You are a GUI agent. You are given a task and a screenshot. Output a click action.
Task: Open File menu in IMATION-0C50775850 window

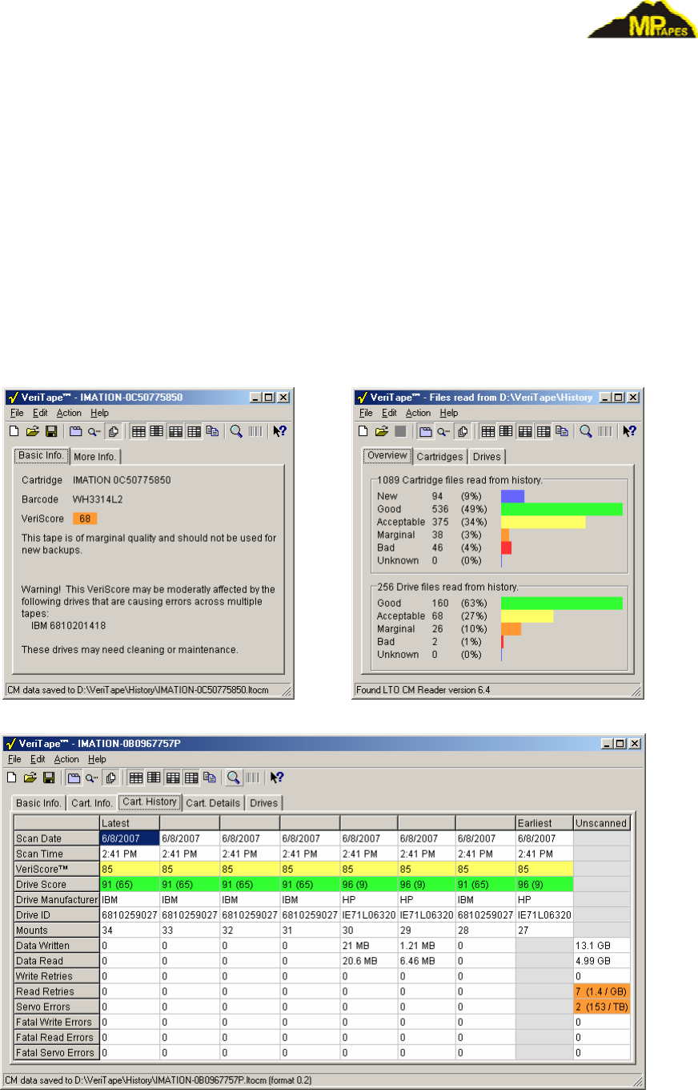[x=17, y=413]
